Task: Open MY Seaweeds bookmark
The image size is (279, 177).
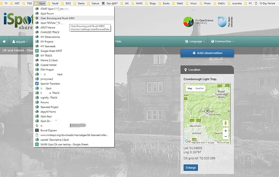Action: 74,46
